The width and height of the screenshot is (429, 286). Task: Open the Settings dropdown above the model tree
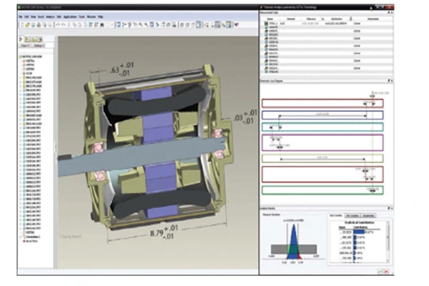click(38, 46)
